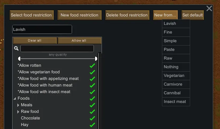This screenshot has height=129, width=220.
Task: Uncheck Allow food with insect meat
Action: (x=92, y=92)
